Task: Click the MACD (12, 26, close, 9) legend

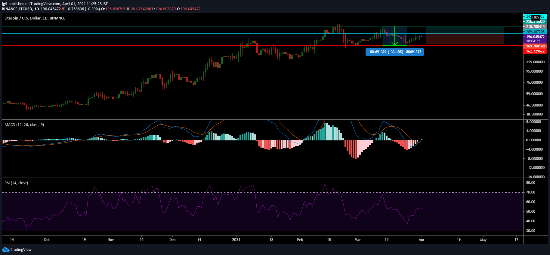Action: (24, 125)
